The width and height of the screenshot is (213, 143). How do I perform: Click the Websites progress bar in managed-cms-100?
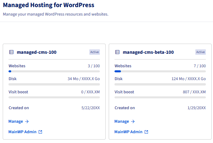54,71
